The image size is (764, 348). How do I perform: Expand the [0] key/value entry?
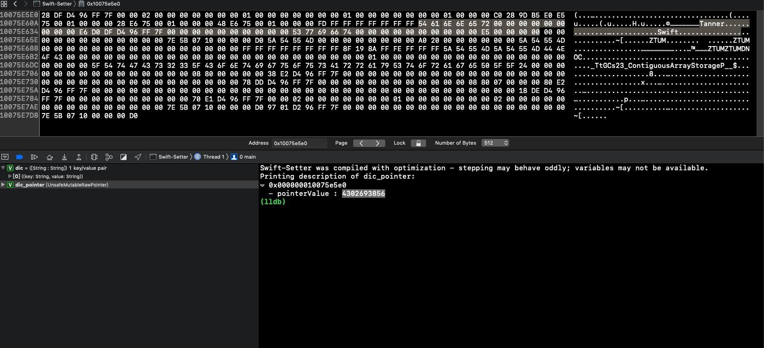[x=9, y=176]
